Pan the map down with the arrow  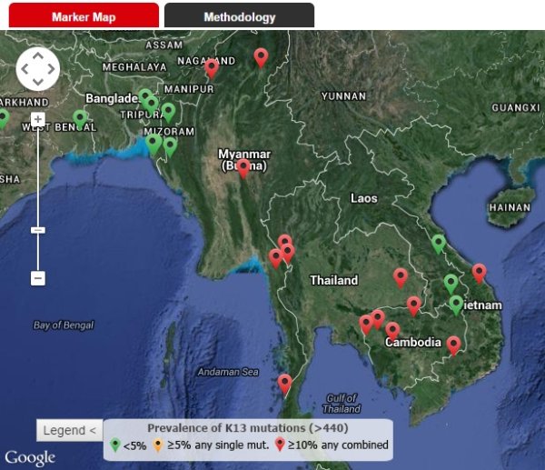point(38,81)
